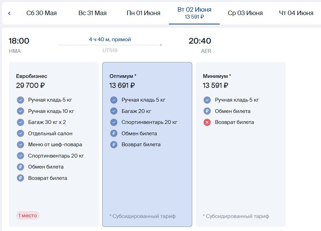Click checkmark icon next to Отдельный салон
Screen dimensions: 321x231
click(x=21, y=134)
